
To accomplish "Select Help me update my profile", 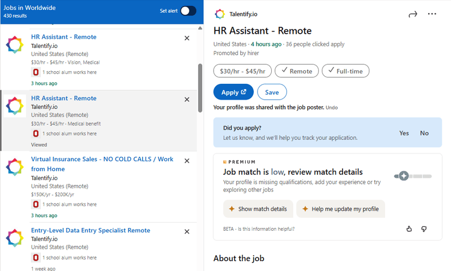I will 340,209.
